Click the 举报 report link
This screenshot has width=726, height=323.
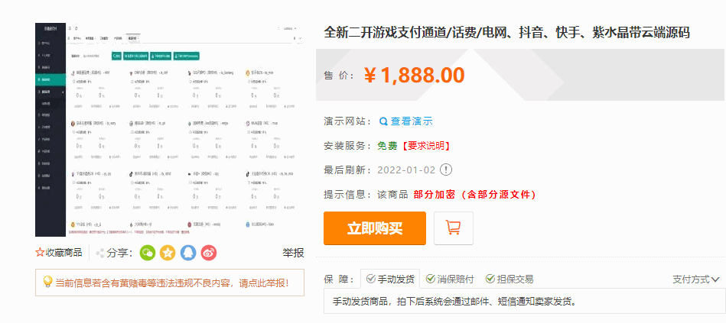(293, 253)
